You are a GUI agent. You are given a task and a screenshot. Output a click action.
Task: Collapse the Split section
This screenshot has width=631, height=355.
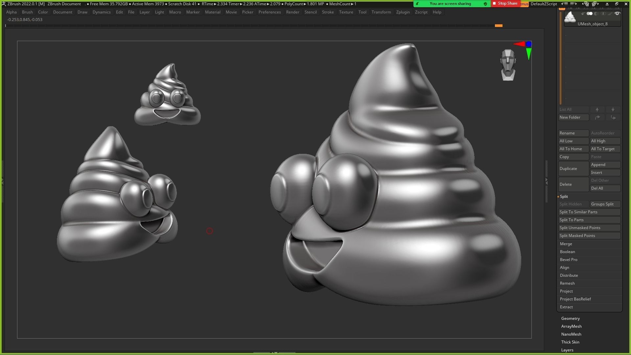coord(564,197)
